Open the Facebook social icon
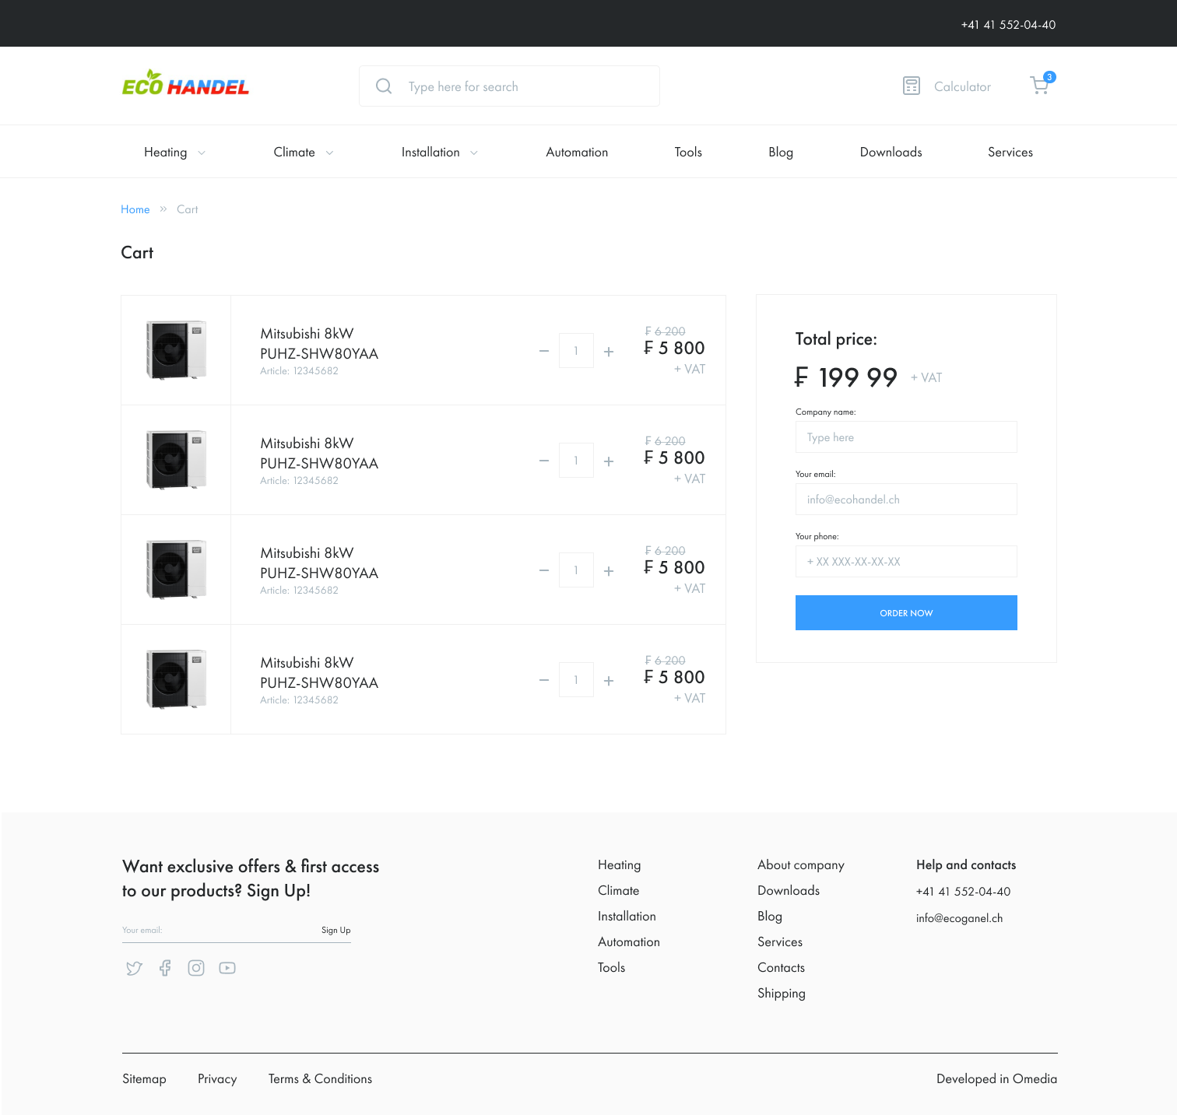1177x1115 pixels. click(x=165, y=968)
